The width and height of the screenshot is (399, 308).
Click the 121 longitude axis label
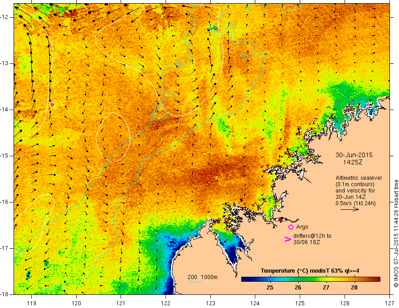tap(121, 303)
